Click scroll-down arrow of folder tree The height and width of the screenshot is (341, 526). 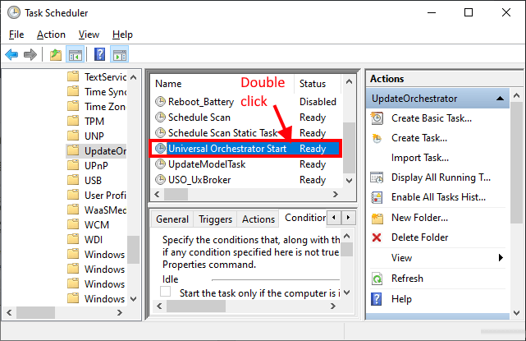coord(133,298)
